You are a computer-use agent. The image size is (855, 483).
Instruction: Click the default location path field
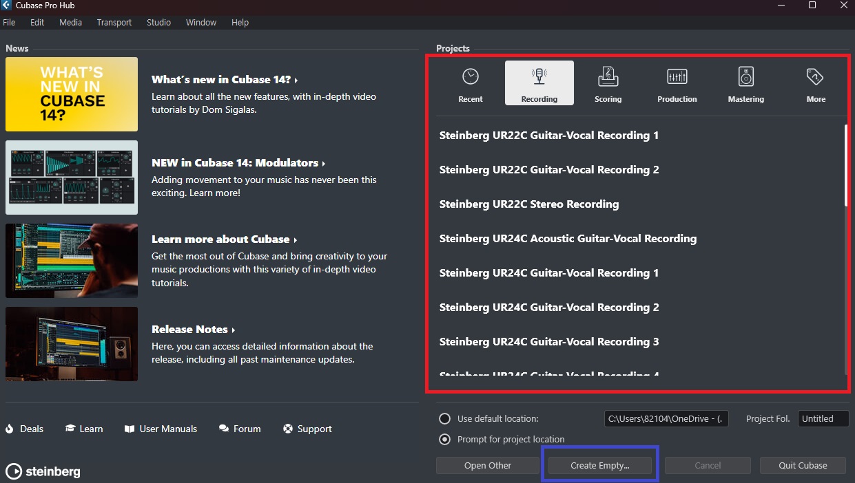coord(666,418)
